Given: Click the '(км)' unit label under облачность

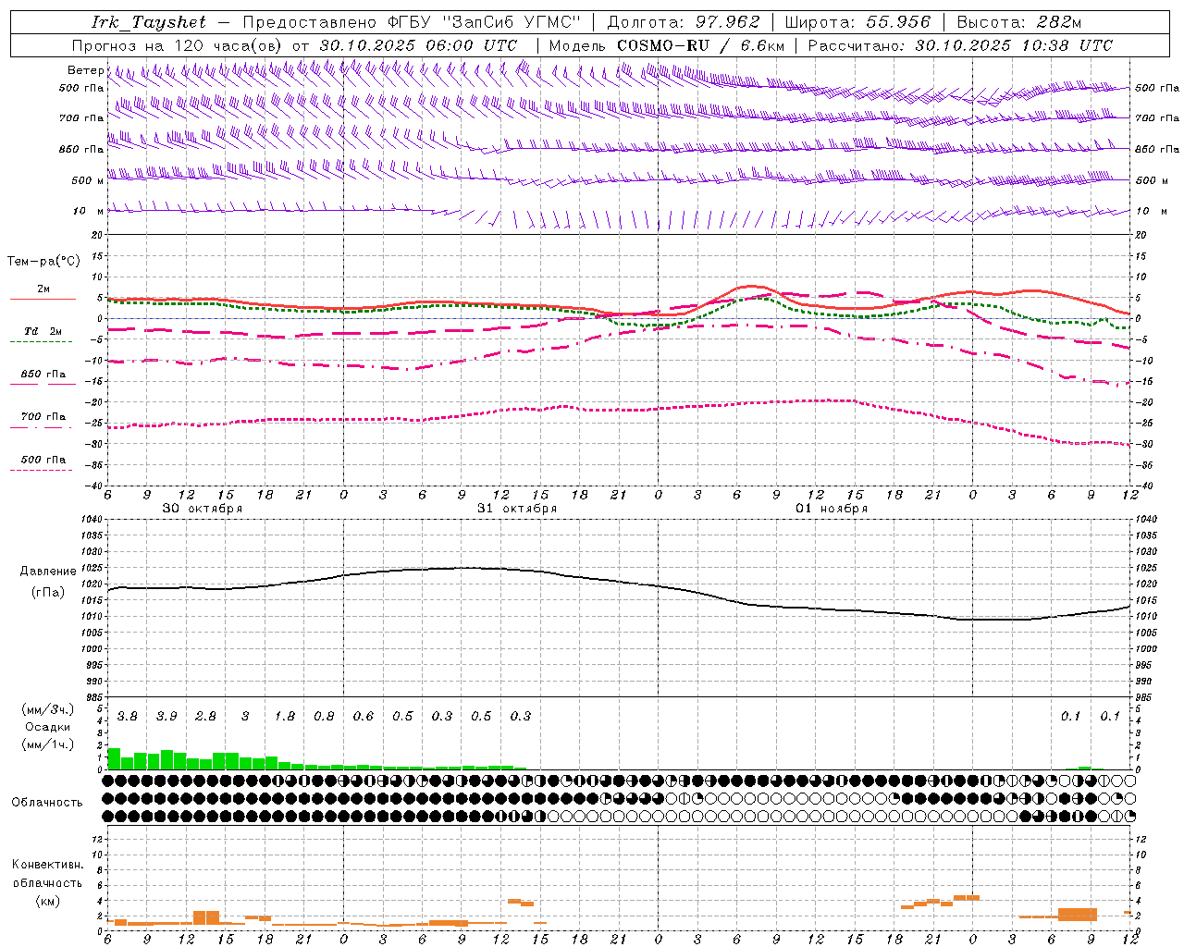Looking at the screenshot, I should point(47,901).
